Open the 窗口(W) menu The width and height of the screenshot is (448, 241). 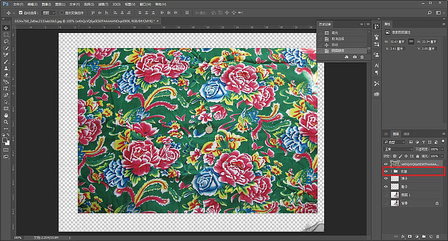(145, 4)
